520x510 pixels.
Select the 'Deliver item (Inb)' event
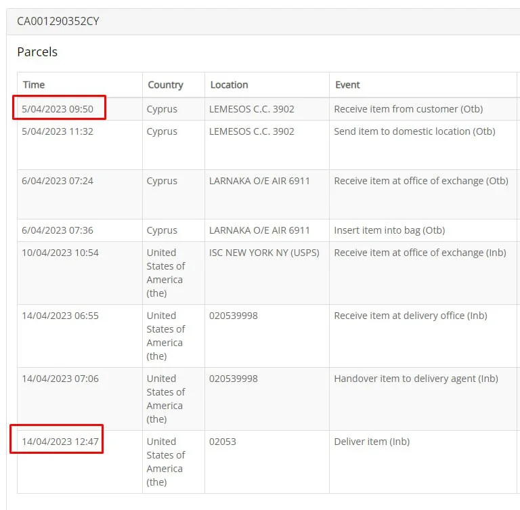(372, 442)
